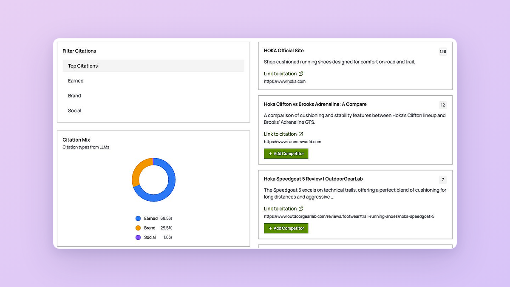The height and width of the screenshot is (287, 510).
Task: Click external link icon for runnersworld.com citation
Action: click(301, 134)
